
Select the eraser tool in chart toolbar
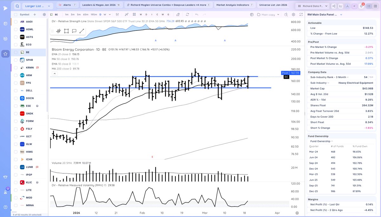178,15
